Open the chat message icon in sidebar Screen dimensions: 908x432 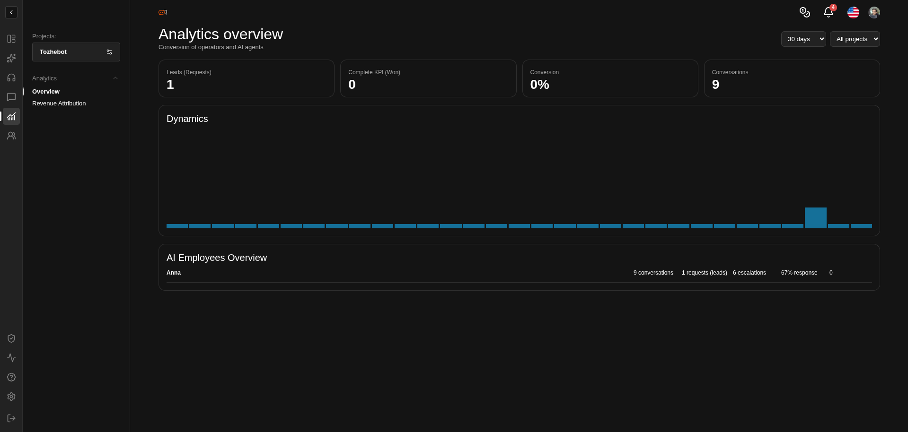pyautogui.click(x=11, y=97)
